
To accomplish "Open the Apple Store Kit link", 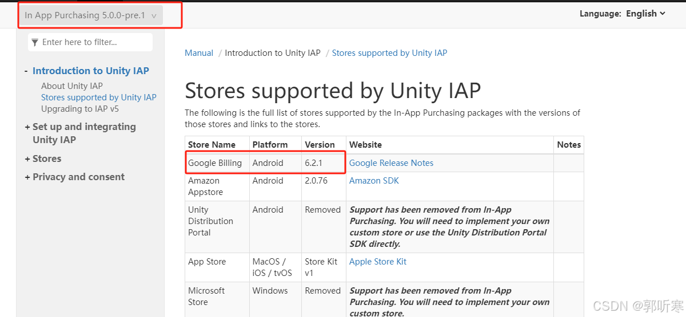I will tap(378, 262).
